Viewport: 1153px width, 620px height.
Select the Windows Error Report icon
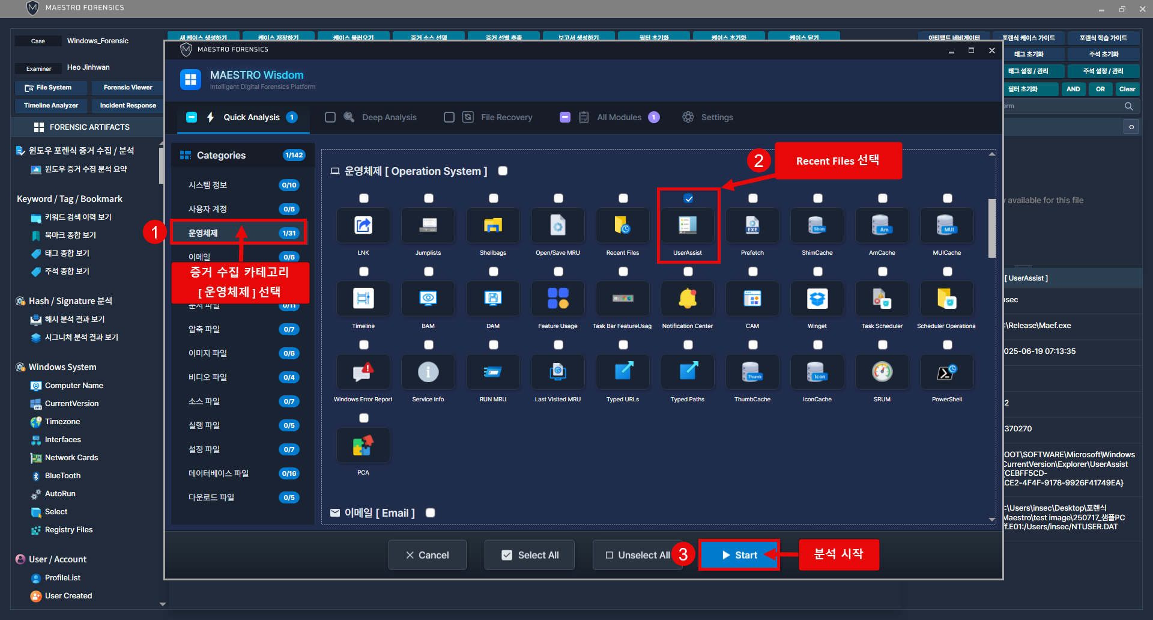coord(363,372)
